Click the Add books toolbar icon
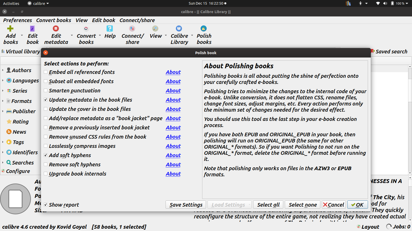 tap(10, 28)
